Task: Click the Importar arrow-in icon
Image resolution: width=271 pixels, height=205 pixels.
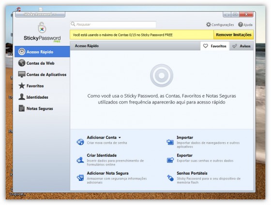Action: click(170, 142)
